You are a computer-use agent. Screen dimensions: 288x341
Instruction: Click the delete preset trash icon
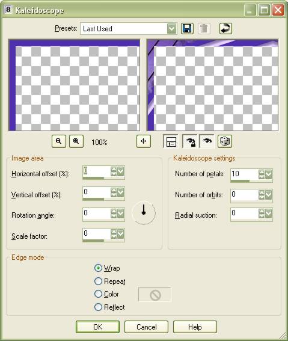pos(204,28)
